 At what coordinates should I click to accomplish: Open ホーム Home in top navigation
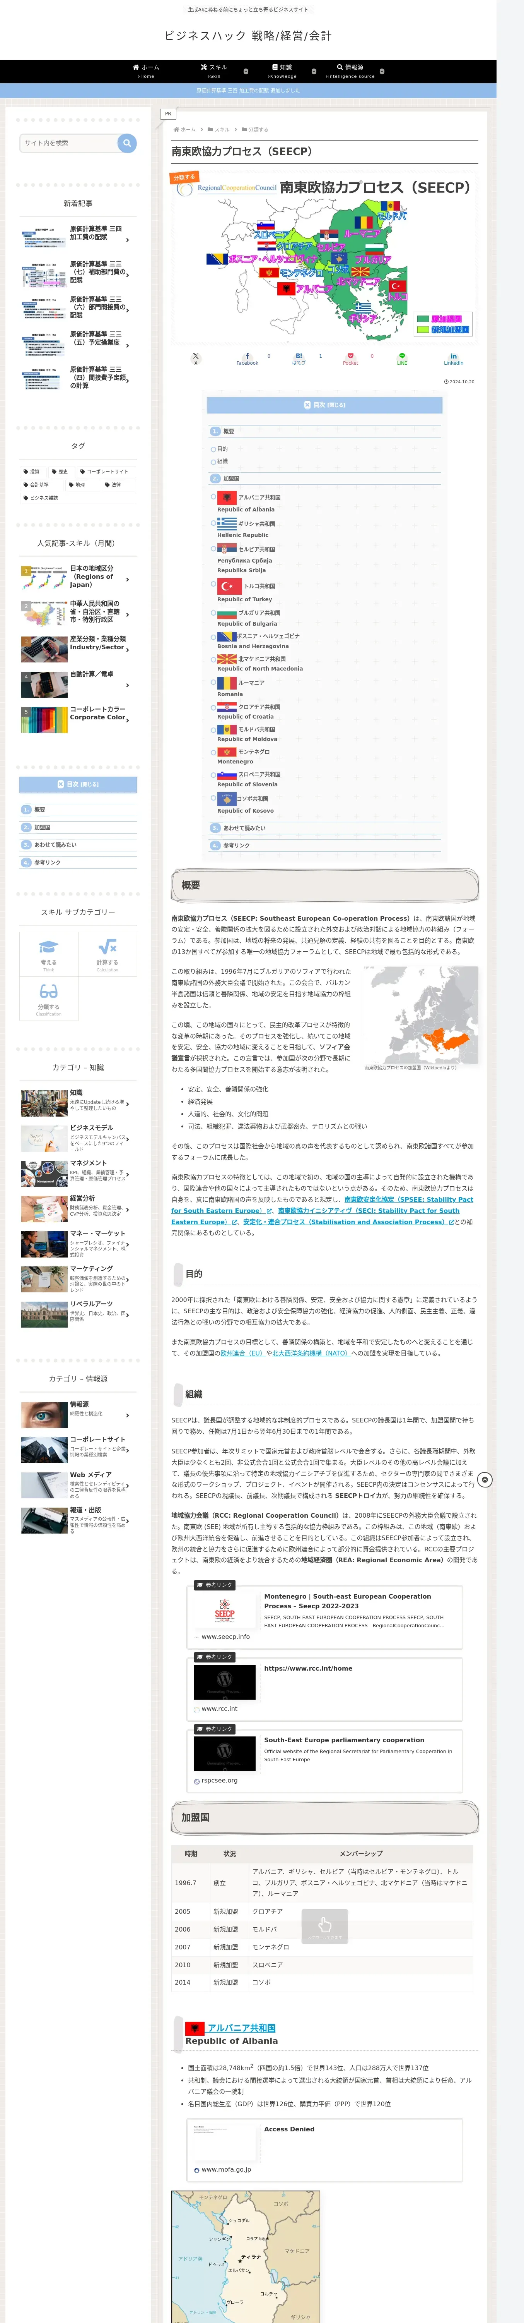pos(146,71)
